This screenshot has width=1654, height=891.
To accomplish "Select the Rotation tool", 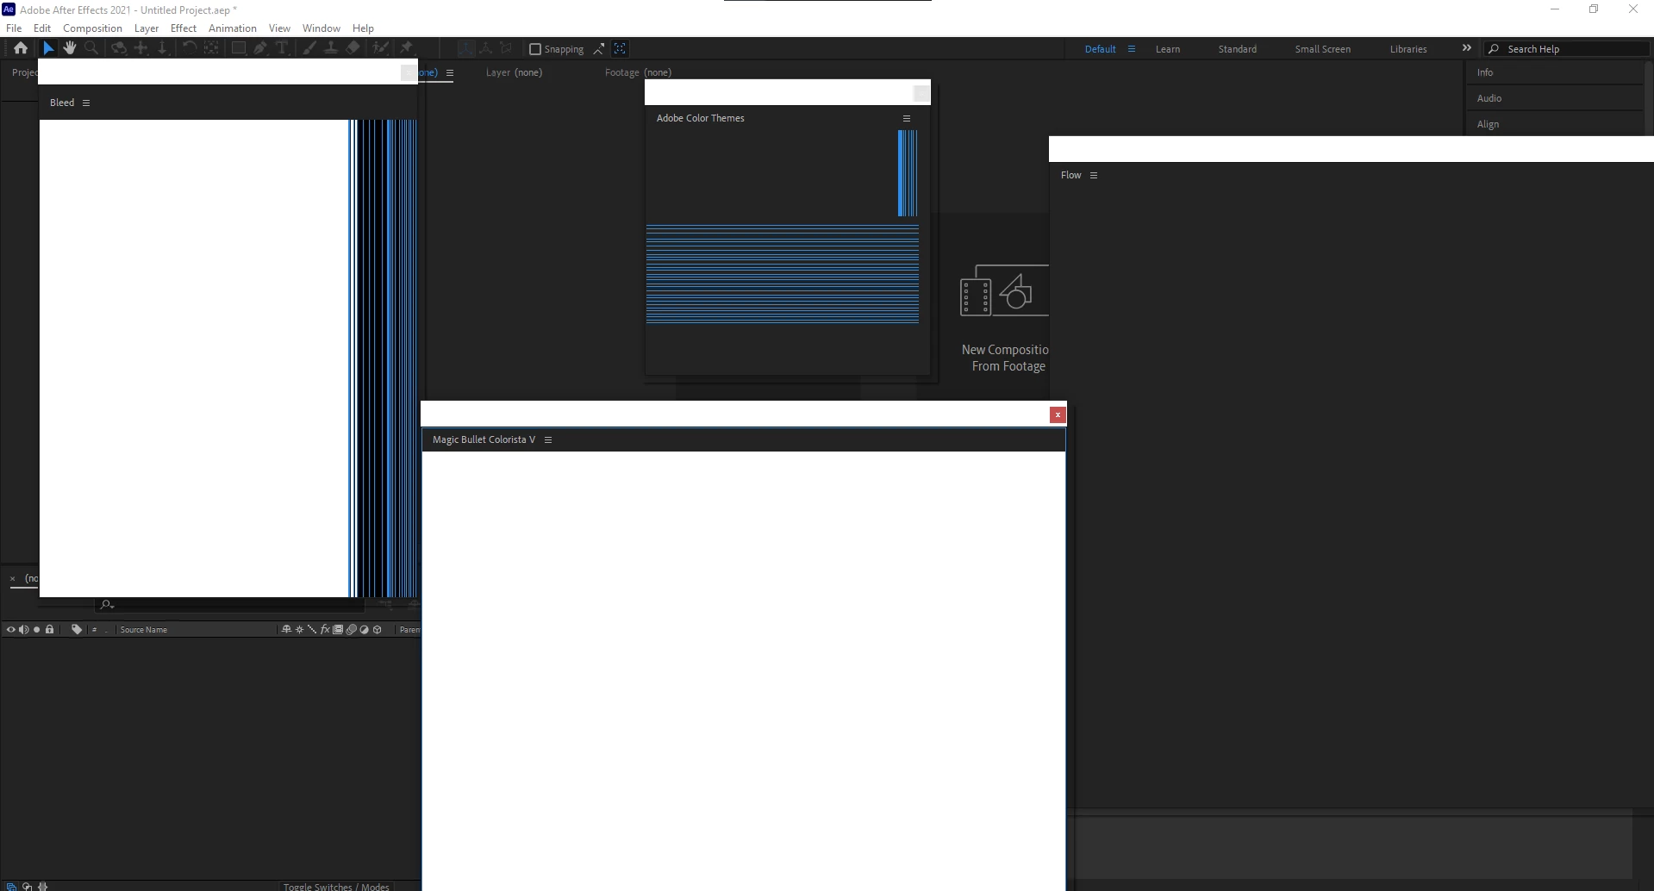I will tap(190, 48).
